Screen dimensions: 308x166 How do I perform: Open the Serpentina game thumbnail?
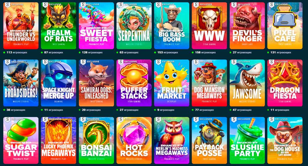[x=134, y=26]
